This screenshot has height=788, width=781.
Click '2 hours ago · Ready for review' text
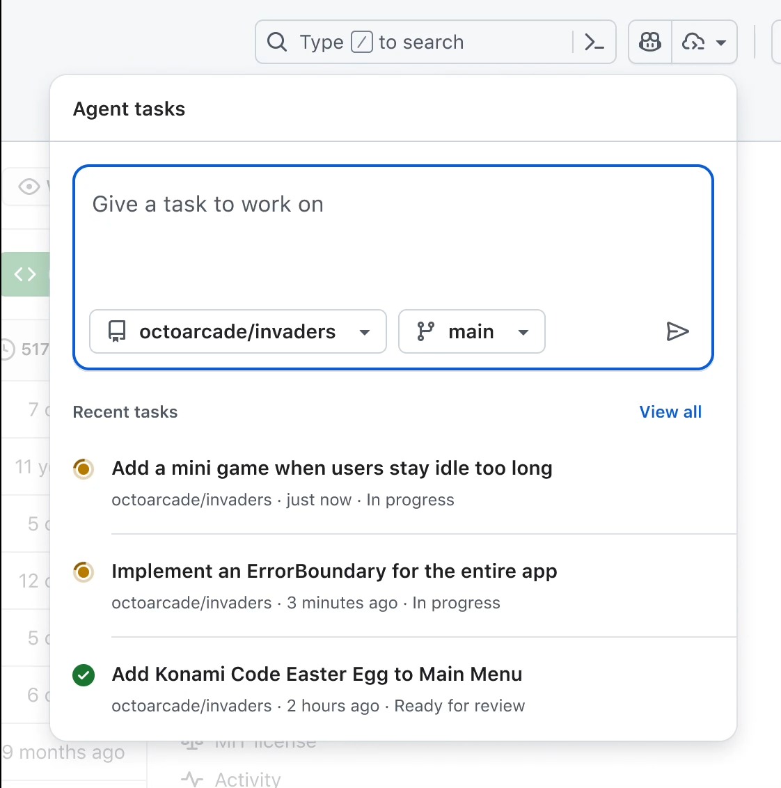(406, 706)
